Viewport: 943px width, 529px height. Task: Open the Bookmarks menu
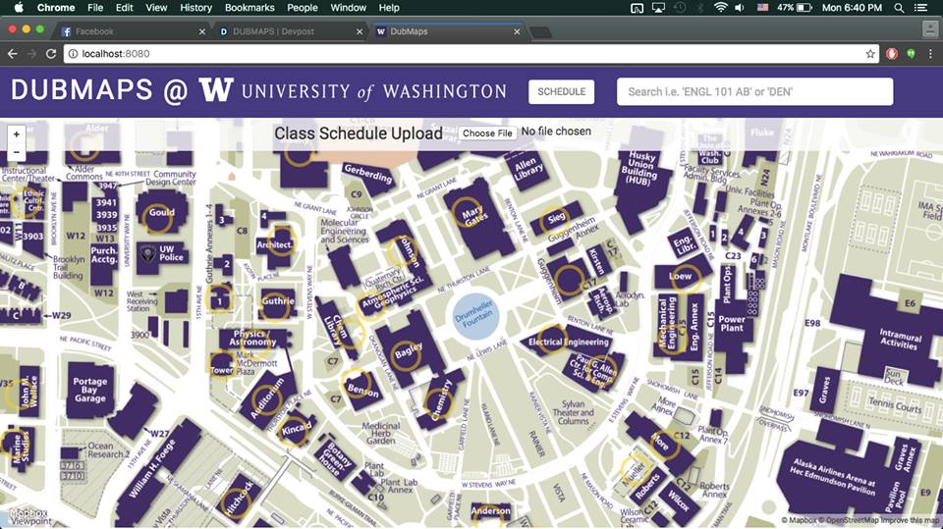(x=250, y=8)
